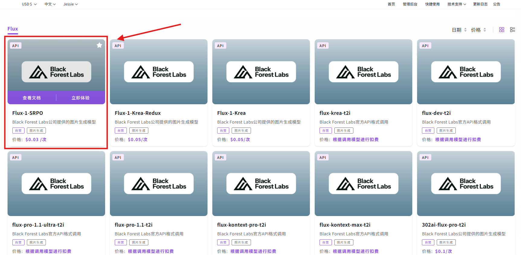This screenshot has height=255, width=521.
Task: Open 更新日志 changelog
Action: coord(480,4)
